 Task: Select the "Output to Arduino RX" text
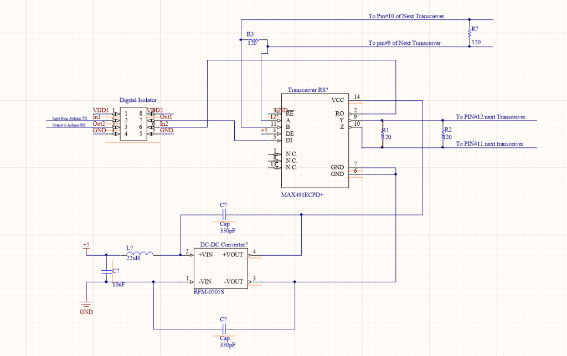69,126
